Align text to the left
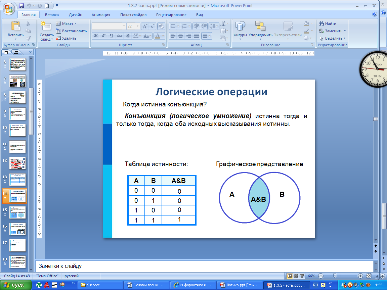The width and height of the screenshot is (387, 290). point(173,36)
